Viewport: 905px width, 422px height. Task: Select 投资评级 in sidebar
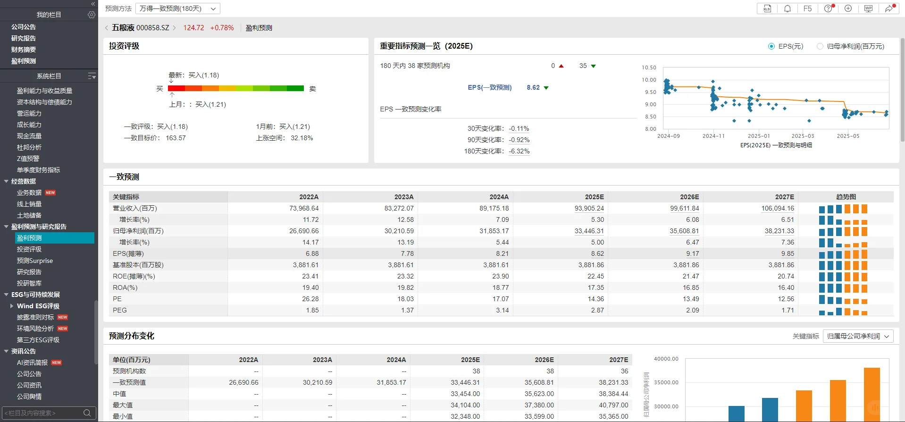[x=29, y=249]
